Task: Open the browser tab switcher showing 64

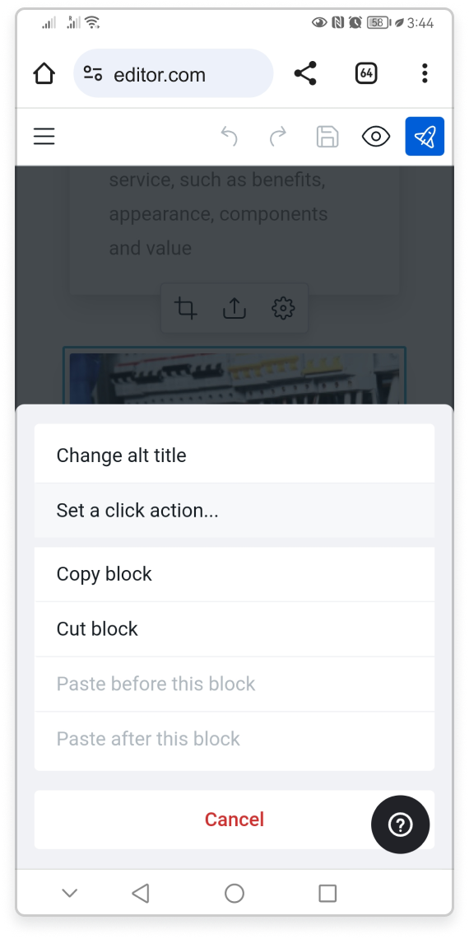Action: (x=366, y=73)
